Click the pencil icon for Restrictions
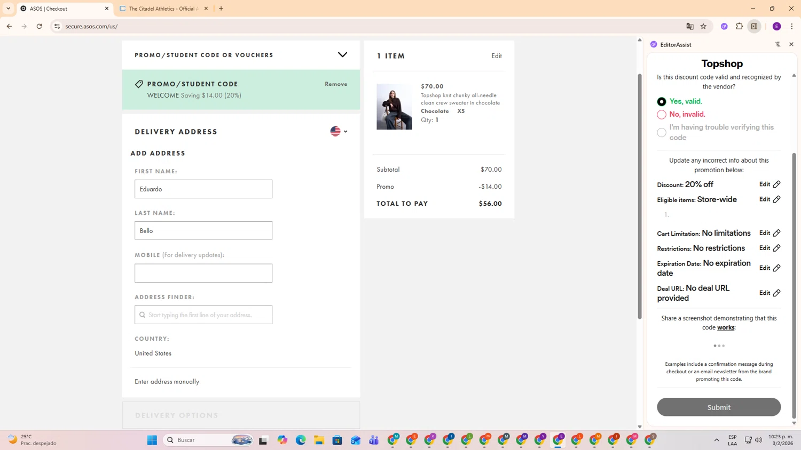This screenshot has height=450, width=801. click(777, 248)
